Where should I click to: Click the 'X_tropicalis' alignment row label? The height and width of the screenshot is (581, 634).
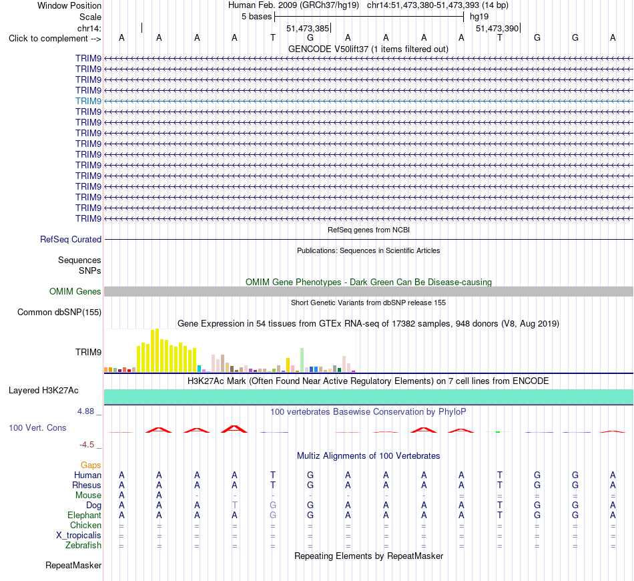[x=79, y=536]
